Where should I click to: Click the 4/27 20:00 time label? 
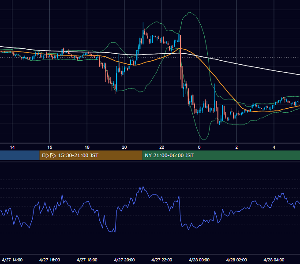124,260
